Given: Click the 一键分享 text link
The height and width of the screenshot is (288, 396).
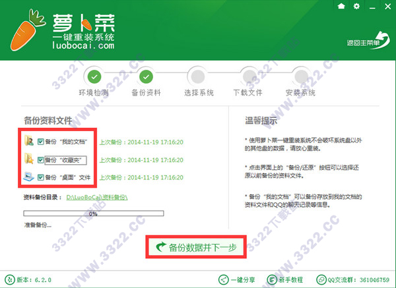Looking at the screenshot, I should [243, 280].
